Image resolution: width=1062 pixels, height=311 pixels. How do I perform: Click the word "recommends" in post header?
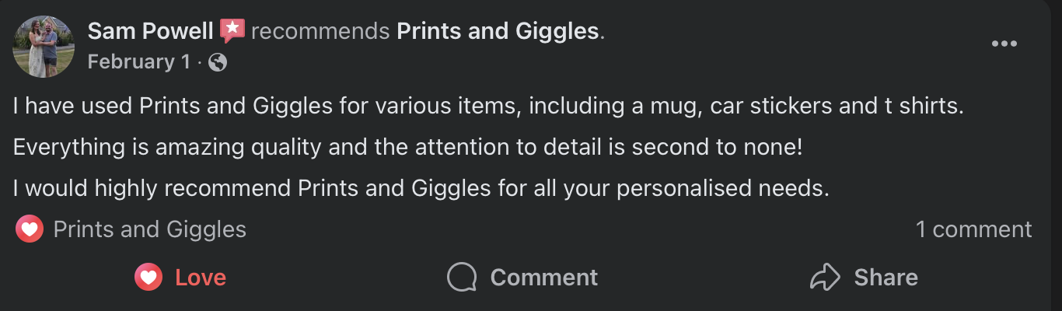(x=320, y=31)
